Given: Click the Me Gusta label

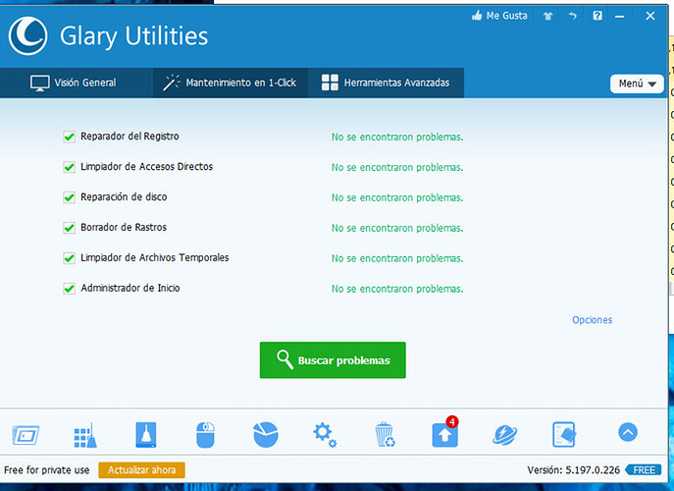Looking at the screenshot, I should pos(506,16).
